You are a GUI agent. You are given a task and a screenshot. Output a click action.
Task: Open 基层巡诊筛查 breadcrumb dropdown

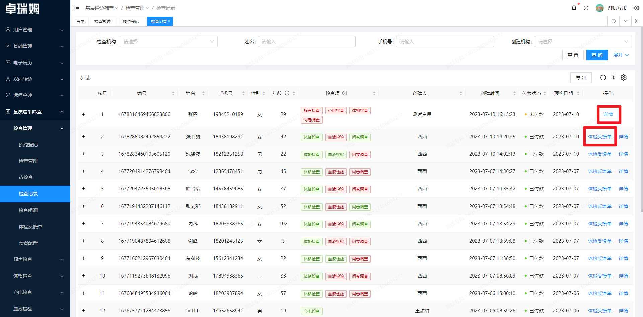tap(101, 8)
